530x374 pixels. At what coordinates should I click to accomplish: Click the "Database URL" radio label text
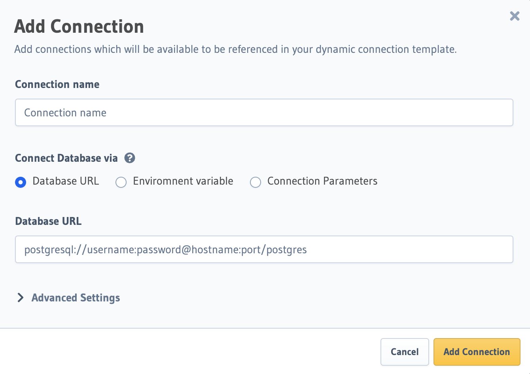[x=66, y=181]
